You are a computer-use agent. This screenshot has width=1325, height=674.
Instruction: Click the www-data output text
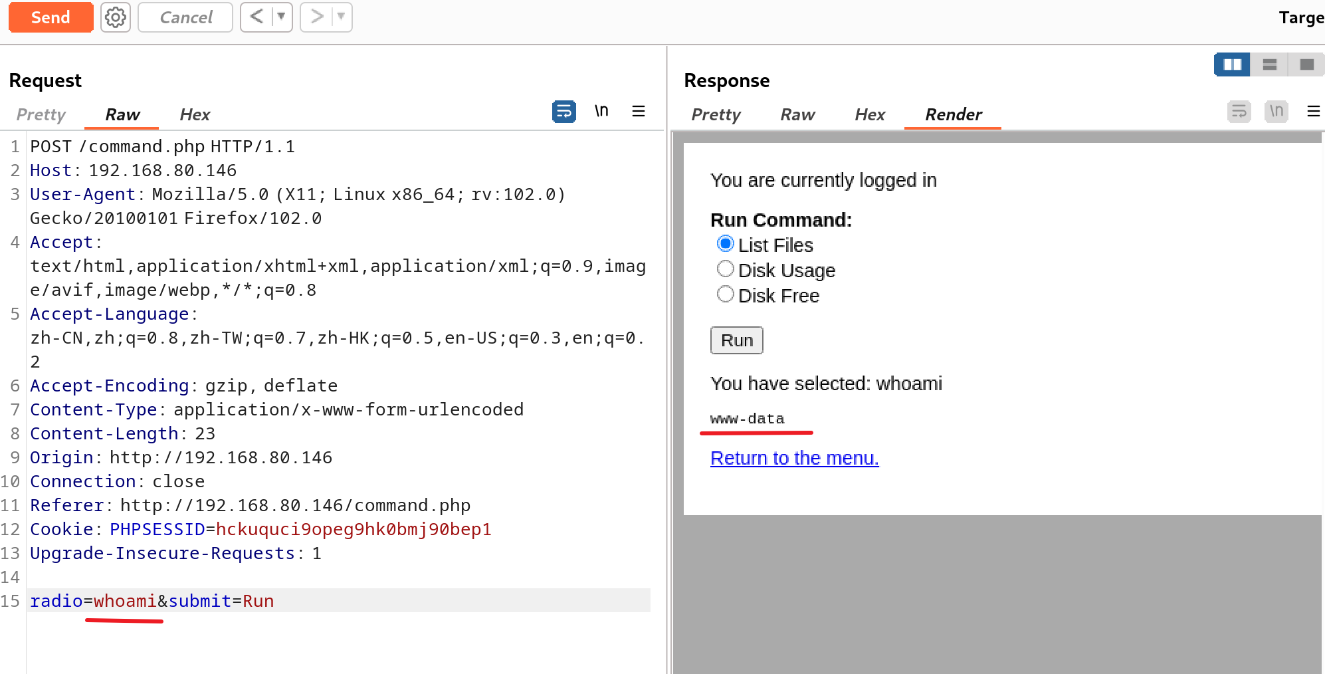tap(748, 419)
